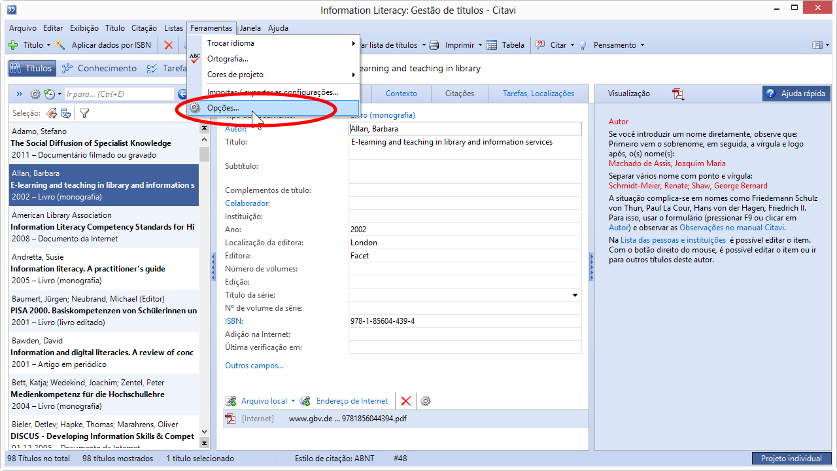
Task: Click the Pensamento lightbulb icon
Action: coord(583,45)
